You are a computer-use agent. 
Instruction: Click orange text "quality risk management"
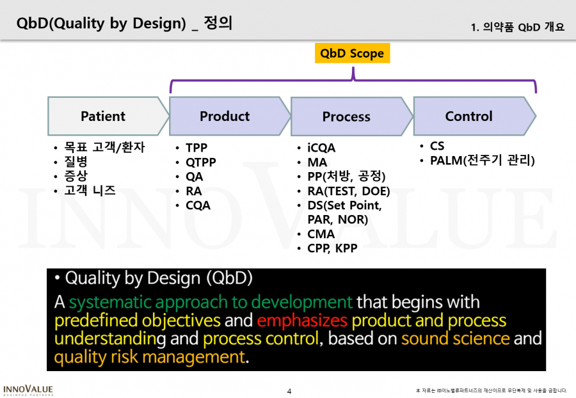150,357
